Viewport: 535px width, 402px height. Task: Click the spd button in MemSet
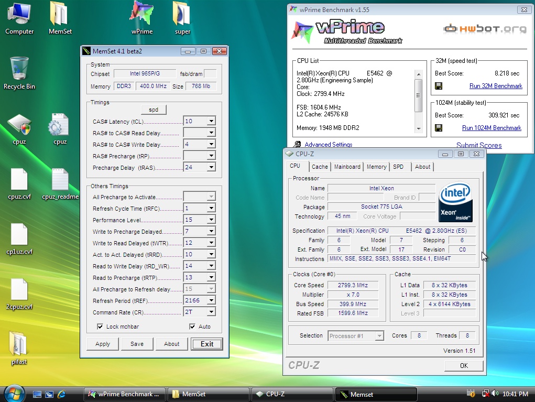154,110
